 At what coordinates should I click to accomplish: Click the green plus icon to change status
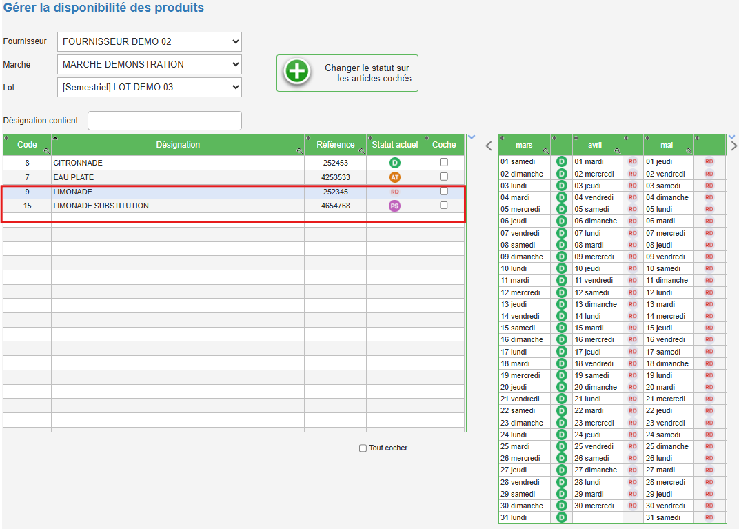pos(297,72)
